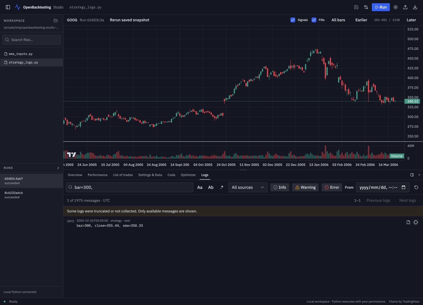This screenshot has width=423, height=305.
Task: Select strategy_logs.py in the workspace
Action: 31,62
